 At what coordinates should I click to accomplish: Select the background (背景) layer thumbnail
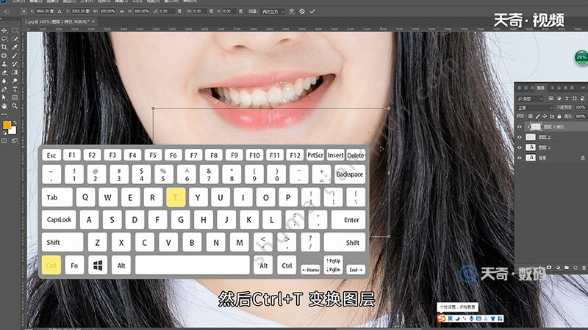(530, 158)
